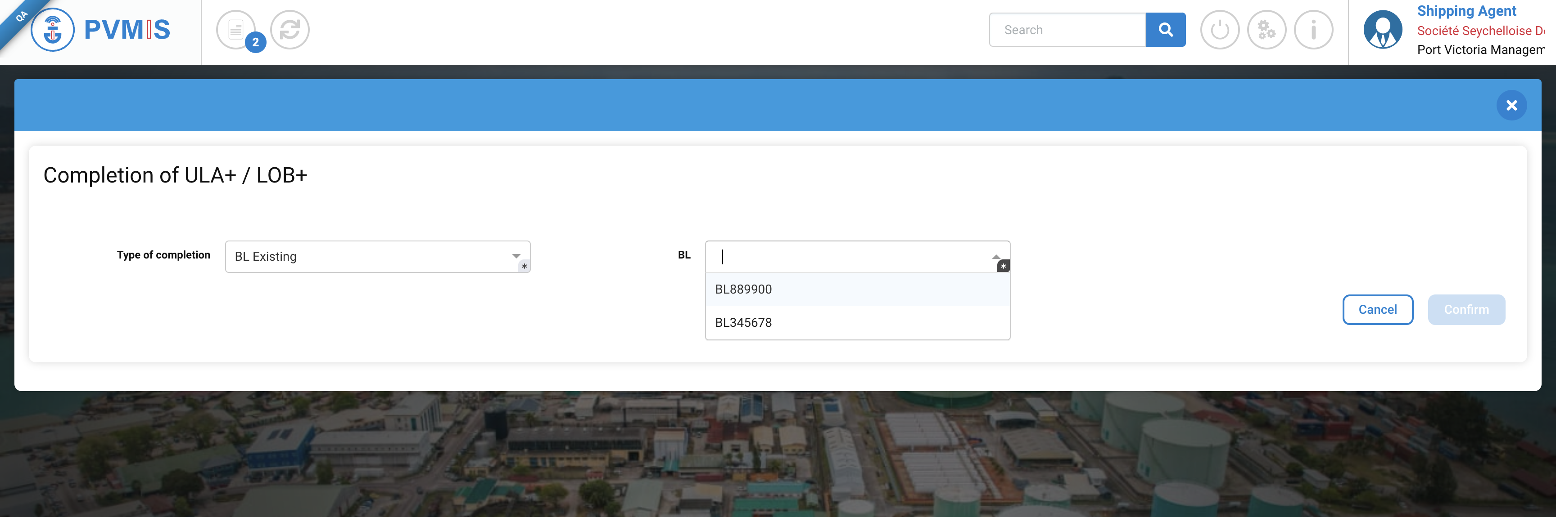The width and height of the screenshot is (1556, 517).
Task: Click the notification badge showing 2
Action: [256, 42]
